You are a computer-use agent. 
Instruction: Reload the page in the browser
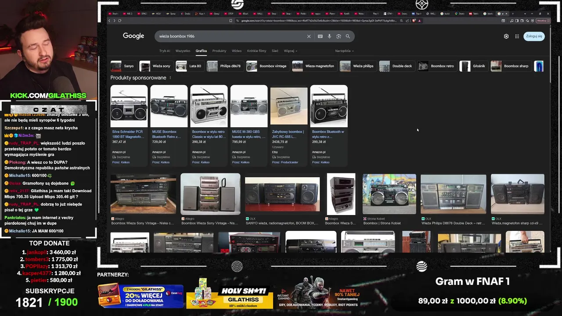[x=119, y=21]
